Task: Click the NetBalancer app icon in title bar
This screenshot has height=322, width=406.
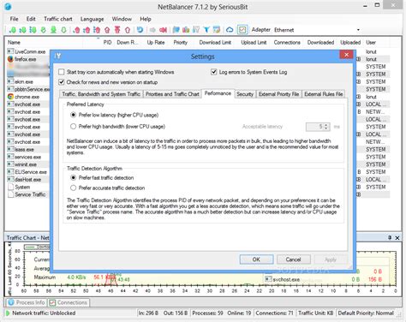Action: point(8,6)
